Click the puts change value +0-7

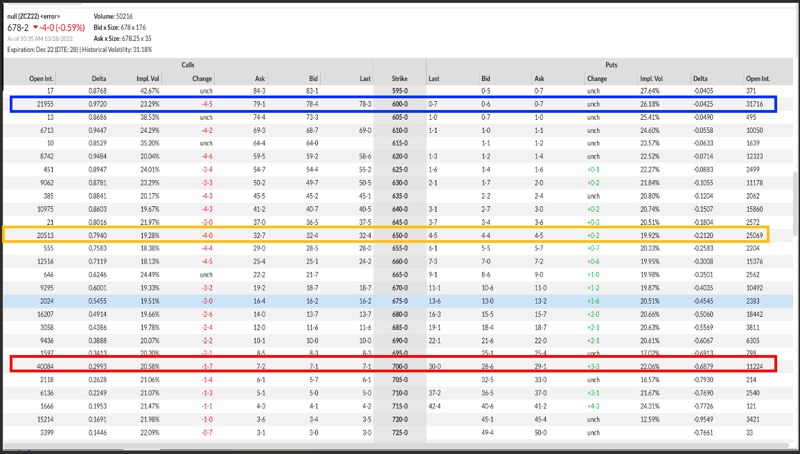coord(594,248)
